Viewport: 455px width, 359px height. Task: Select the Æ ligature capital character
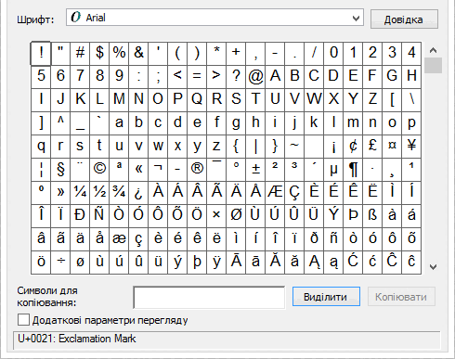275,192
